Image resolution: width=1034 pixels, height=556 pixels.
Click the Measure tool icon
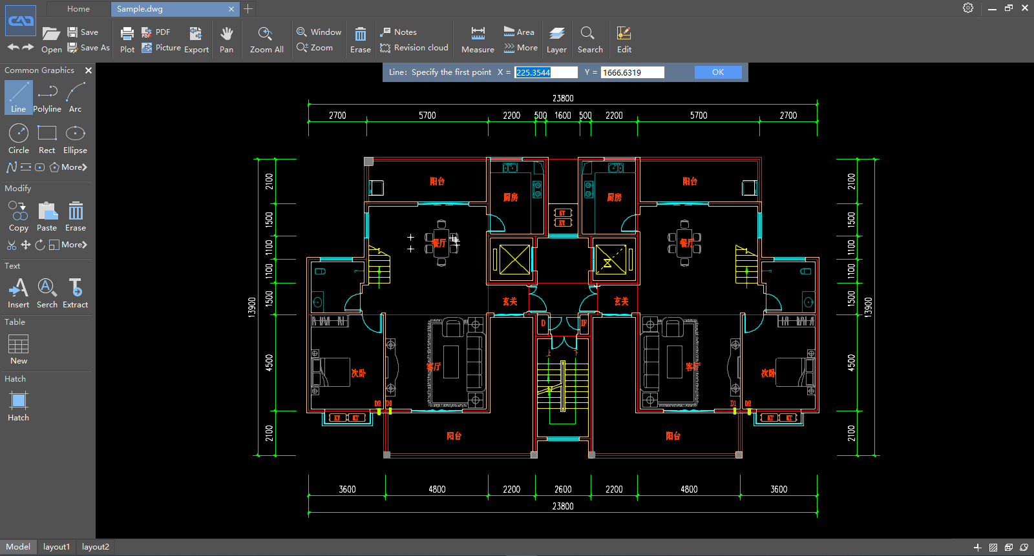(478, 39)
